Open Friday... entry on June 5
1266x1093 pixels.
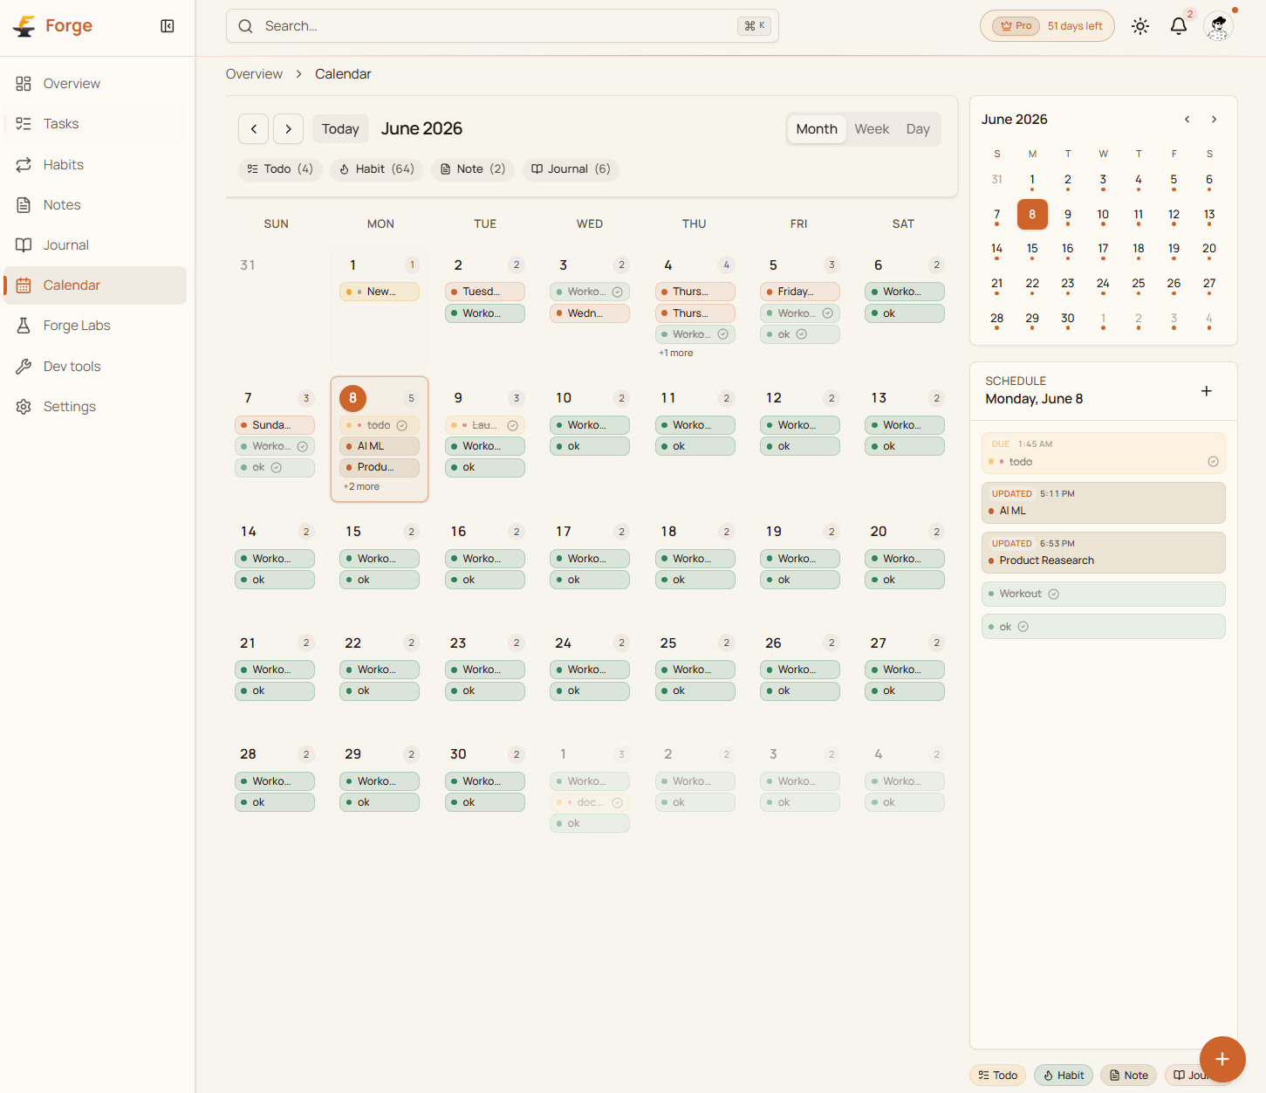point(800,292)
